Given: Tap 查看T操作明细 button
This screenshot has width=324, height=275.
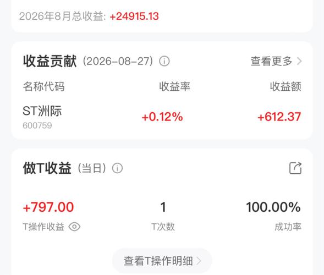Looking at the screenshot, I should point(162,261).
